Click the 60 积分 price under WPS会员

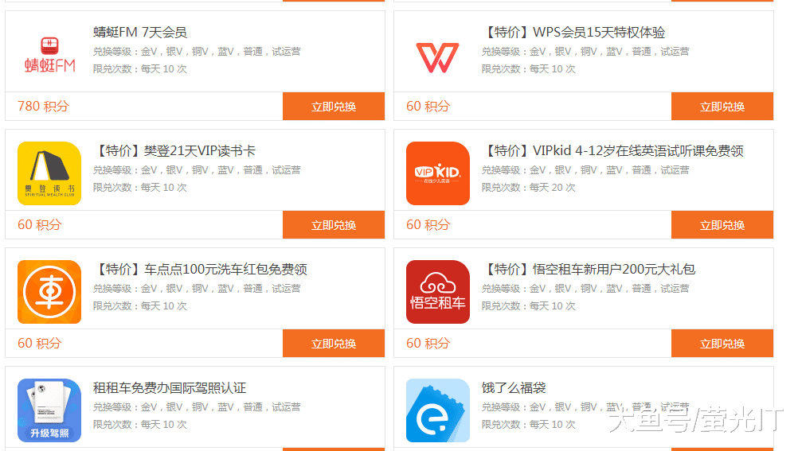click(x=428, y=107)
